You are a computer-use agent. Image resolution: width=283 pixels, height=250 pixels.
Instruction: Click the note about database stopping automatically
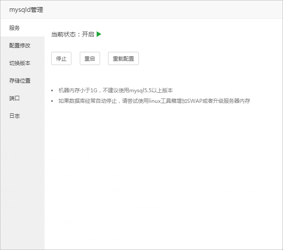tap(154, 101)
